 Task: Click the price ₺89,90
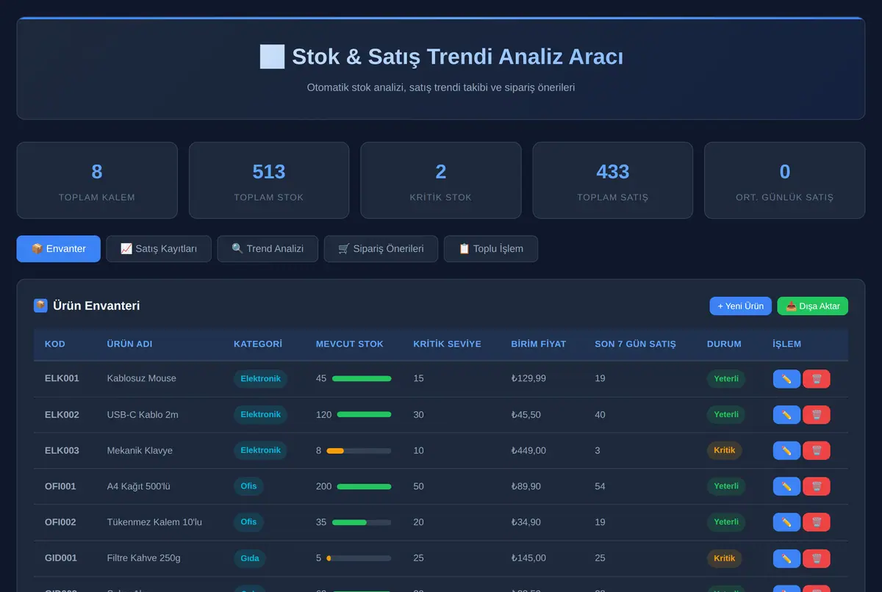[526, 486]
